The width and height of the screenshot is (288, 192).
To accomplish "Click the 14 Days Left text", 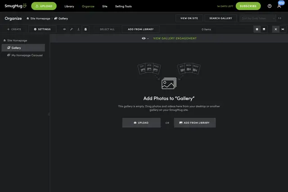I will click(225, 6).
